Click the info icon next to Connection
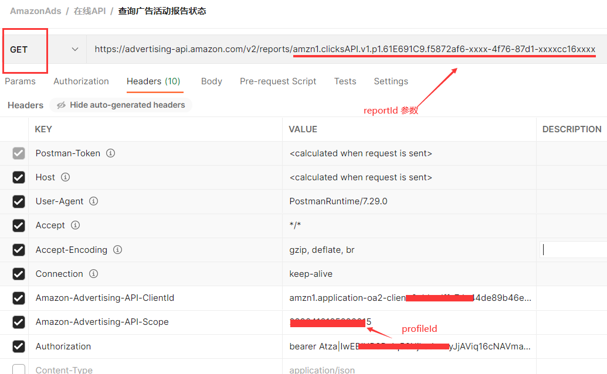 (93, 273)
